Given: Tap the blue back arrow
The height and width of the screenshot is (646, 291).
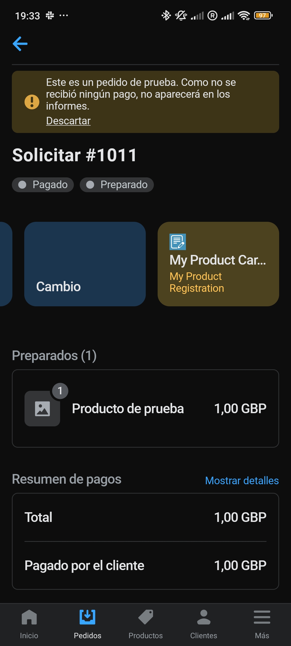Looking at the screenshot, I should click(x=20, y=44).
